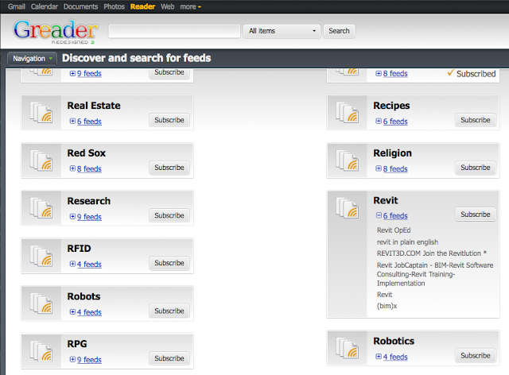Click the Robotics feed bundle icon

pos(348,349)
